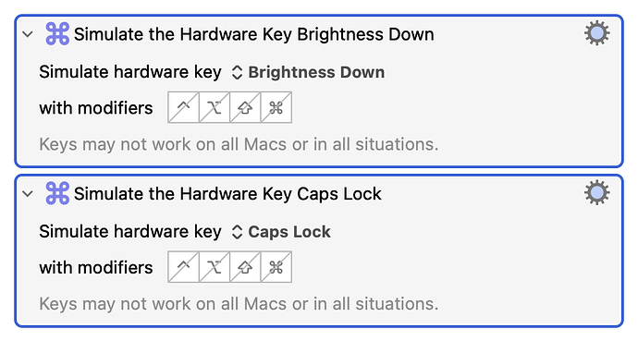The width and height of the screenshot is (638, 341).
Task: Click stepper arrows beside Brightness Down
Action: (x=237, y=73)
